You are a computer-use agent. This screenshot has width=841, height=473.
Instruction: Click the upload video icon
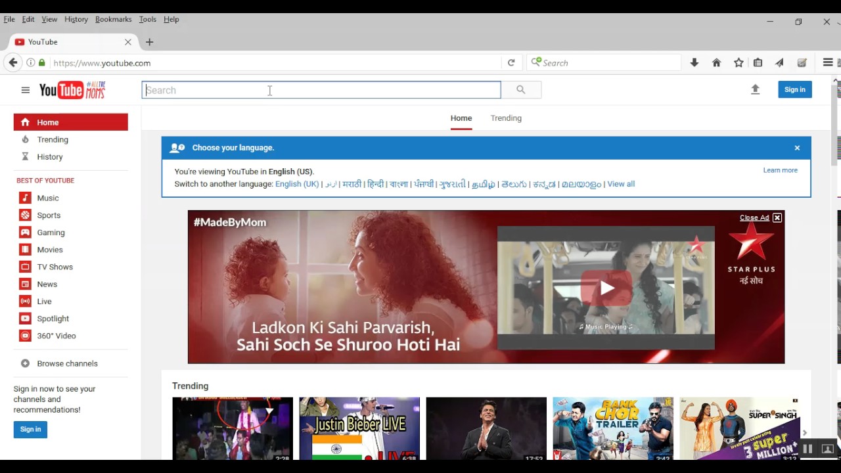pos(755,89)
